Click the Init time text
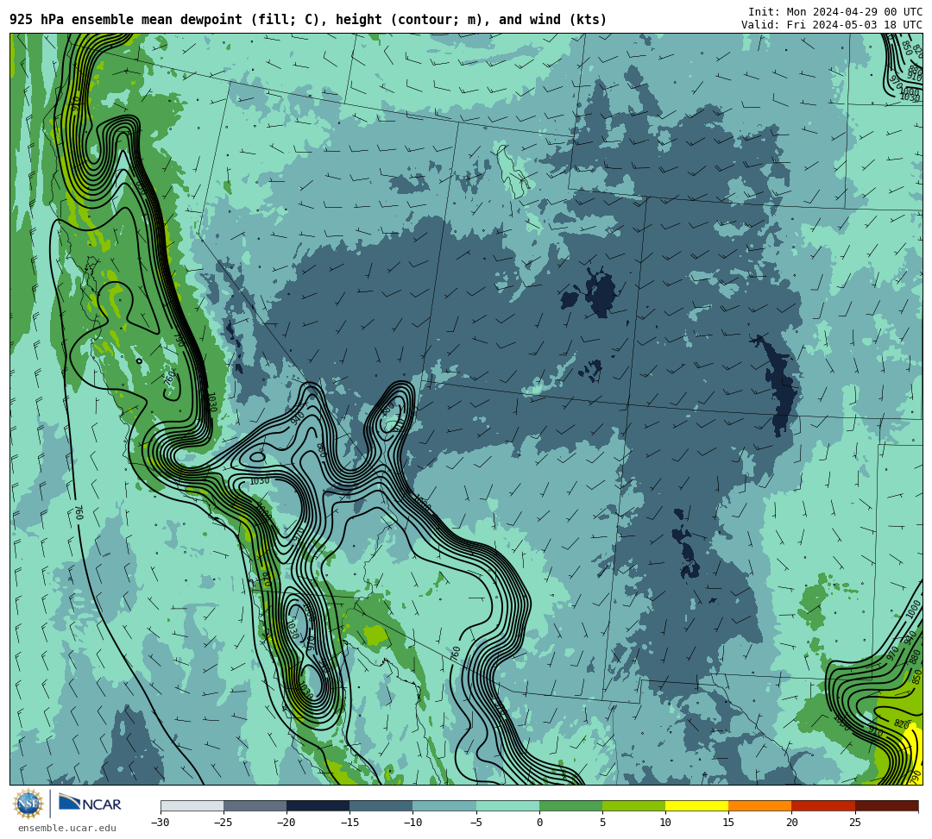 coord(835,12)
